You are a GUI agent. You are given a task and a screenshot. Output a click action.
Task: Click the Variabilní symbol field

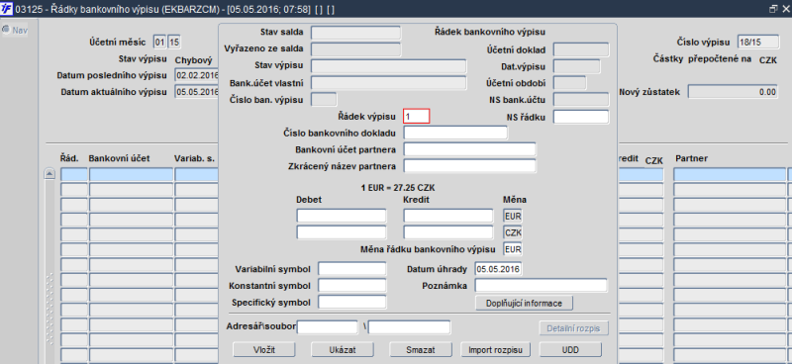(x=351, y=269)
